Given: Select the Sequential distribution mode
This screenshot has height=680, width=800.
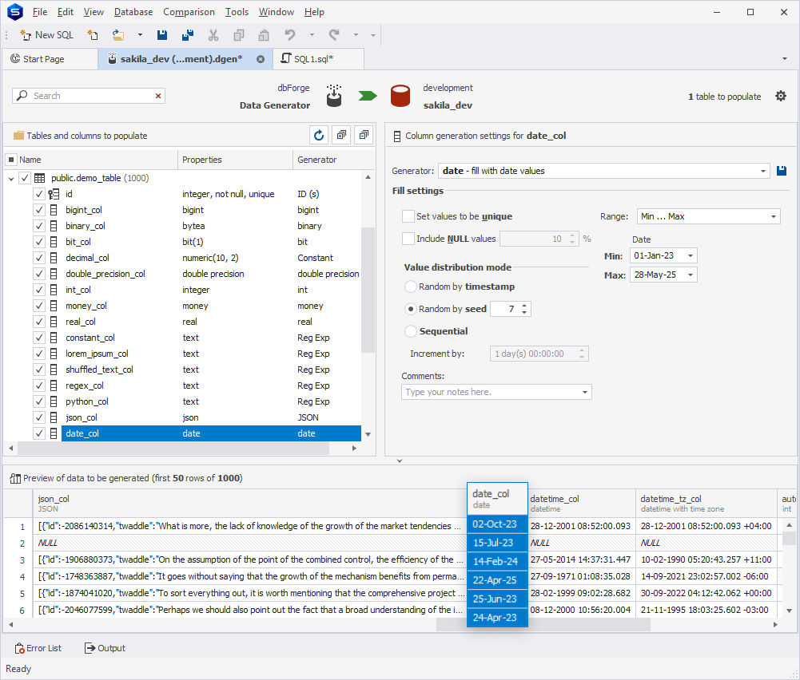Looking at the screenshot, I should [411, 331].
